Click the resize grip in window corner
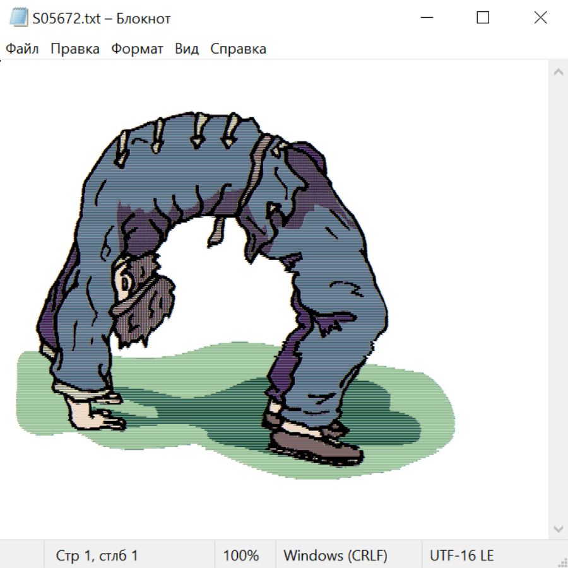The width and height of the screenshot is (568, 568). tap(562, 562)
